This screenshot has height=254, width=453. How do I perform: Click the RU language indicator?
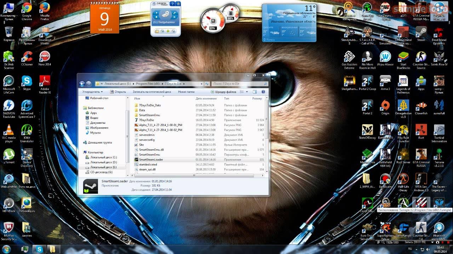pyautogui.click(x=410, y=249)
